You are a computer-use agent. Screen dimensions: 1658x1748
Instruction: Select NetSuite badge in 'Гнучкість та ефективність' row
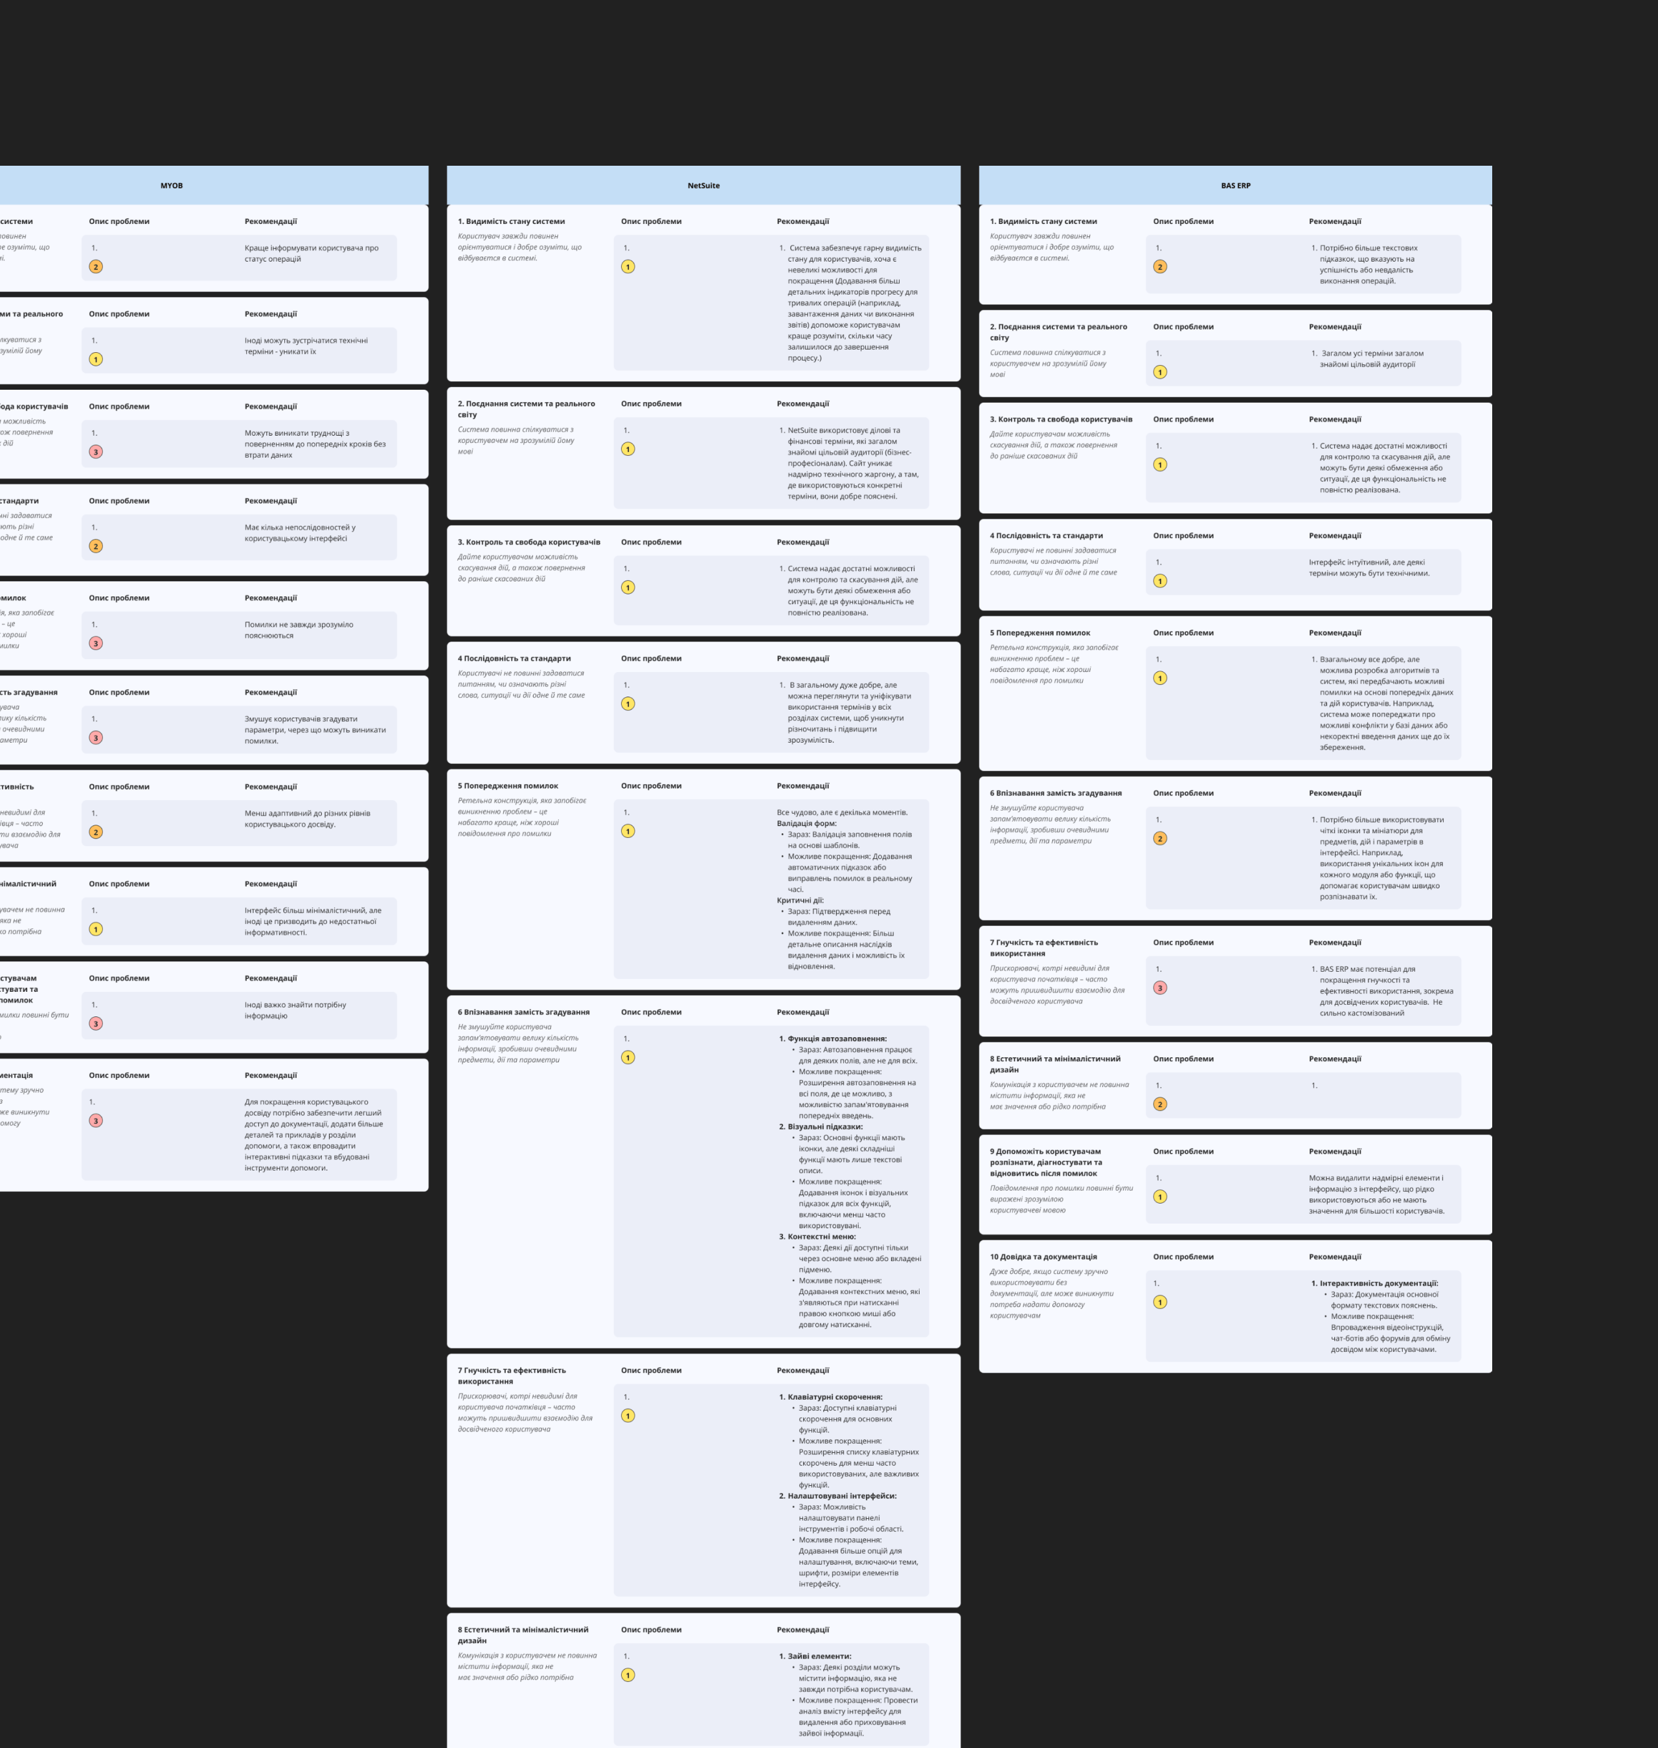[x=628, y=1417]
